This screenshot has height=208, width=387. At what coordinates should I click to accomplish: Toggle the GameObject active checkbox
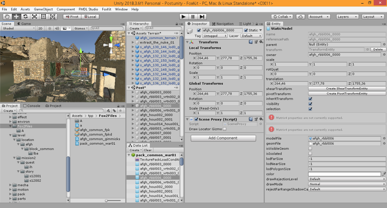click(x=199, y=30)
